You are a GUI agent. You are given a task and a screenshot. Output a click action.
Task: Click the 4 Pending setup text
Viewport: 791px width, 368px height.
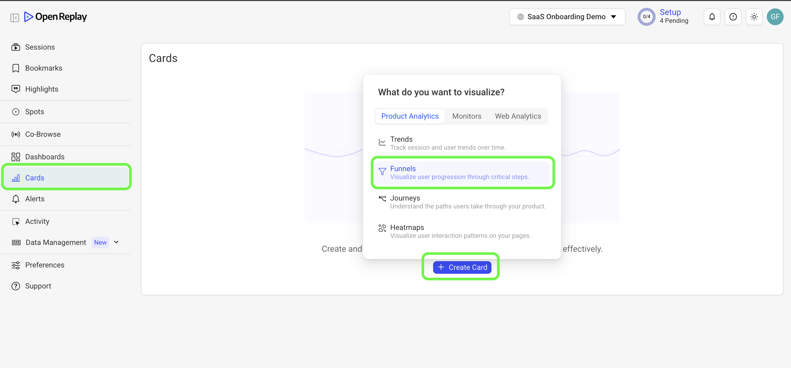click(x=674, y=21)
